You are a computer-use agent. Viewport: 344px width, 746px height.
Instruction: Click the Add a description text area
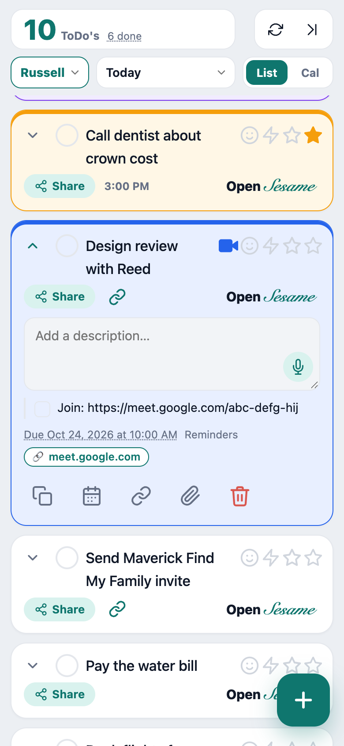[172, 354]
